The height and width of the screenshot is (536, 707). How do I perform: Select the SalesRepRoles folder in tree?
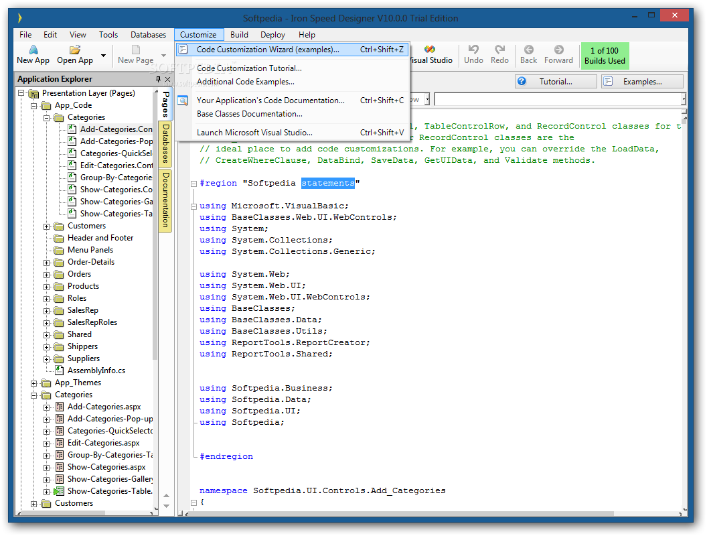click(92, 322)
